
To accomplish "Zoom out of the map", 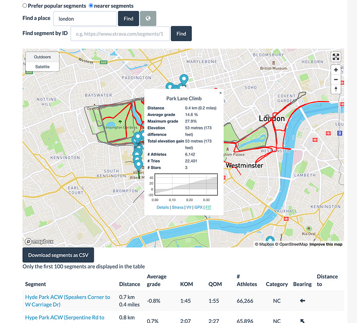I will pyautogui.click(x=336, y=80).
